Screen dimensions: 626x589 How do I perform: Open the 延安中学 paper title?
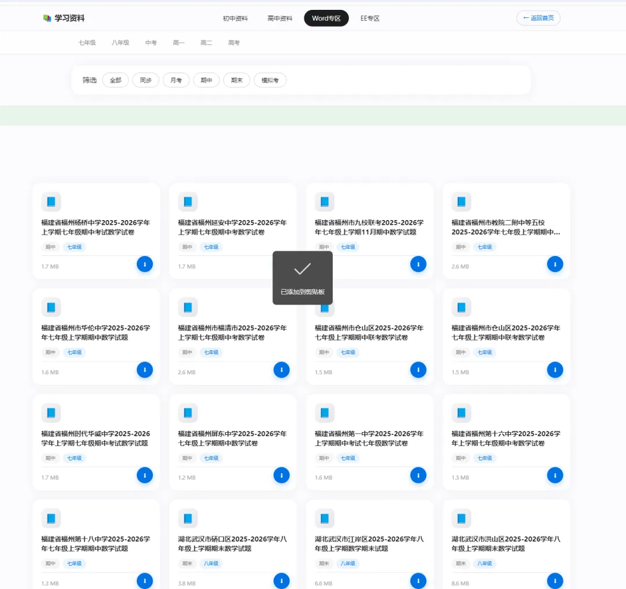click(x=232, y=227)
